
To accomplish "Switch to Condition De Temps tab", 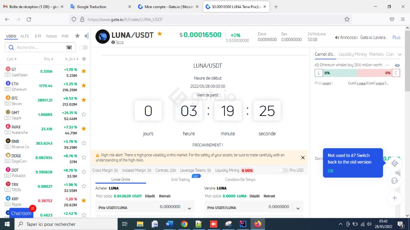I will (x=240, y=179).
